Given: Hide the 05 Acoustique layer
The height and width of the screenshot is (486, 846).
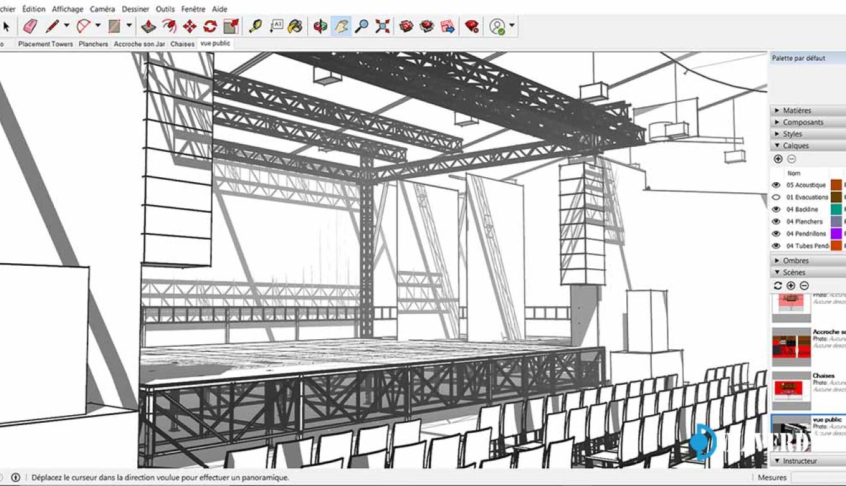Looking at the screenshot, I should point(775,184).
